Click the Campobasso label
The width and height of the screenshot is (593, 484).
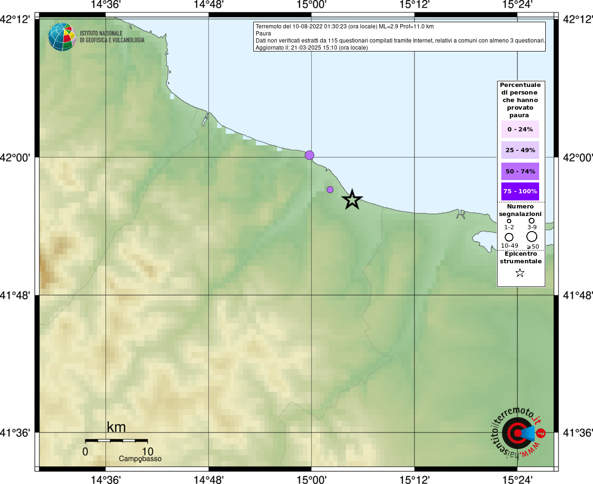point(140,458)
